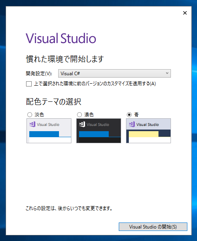Click the 慣れた環境で開始します heading
The image size is (197, 241).
tap(65, 59)
